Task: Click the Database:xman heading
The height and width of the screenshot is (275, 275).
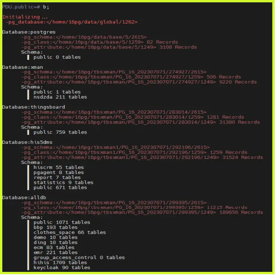Action: click(22, 67)
